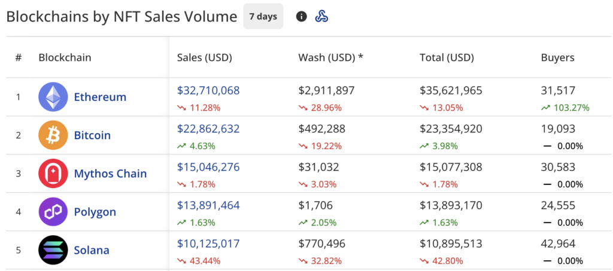The image size is (613, 271).
Task: Click the Solana logo icon
Action: [53, 250]
